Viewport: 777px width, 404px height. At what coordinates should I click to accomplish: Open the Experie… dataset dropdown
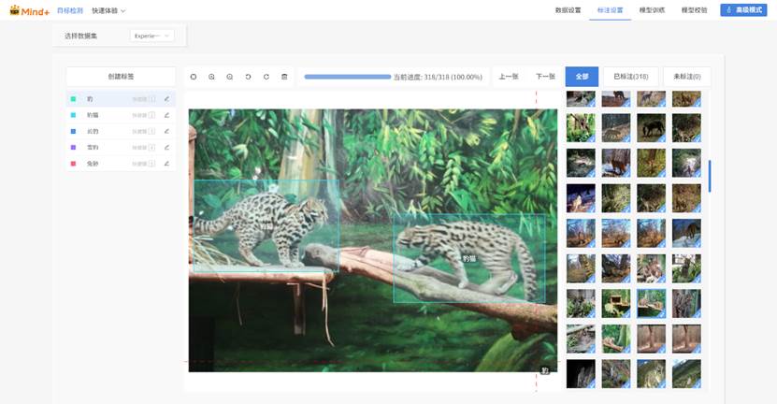point(151,36)
